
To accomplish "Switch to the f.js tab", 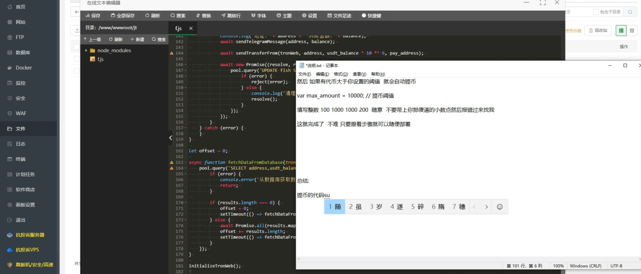I will (178, 28).
